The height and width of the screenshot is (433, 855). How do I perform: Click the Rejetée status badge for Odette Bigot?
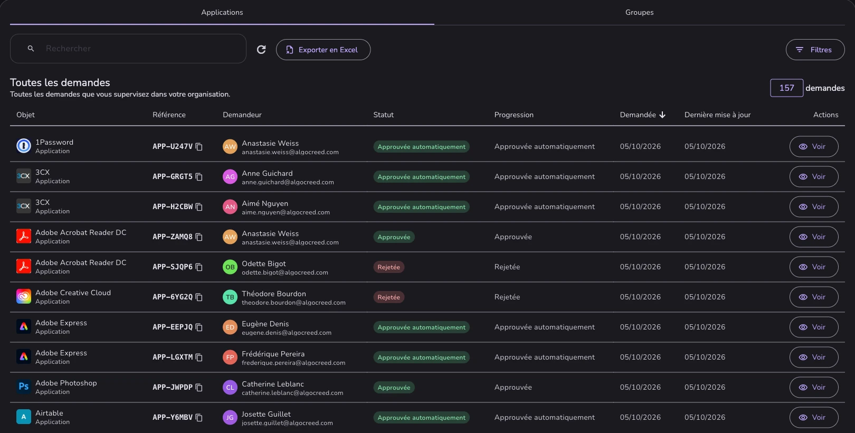point(388,267)
